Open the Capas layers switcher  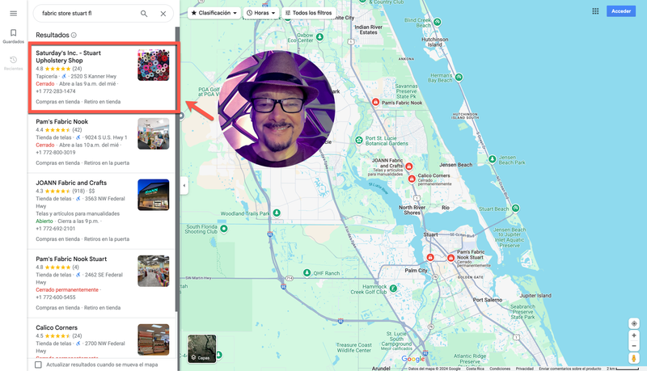[x=202, y=348]
